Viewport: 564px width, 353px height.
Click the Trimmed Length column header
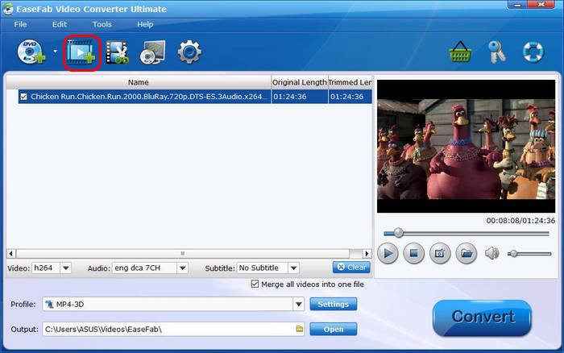point(350,82)
